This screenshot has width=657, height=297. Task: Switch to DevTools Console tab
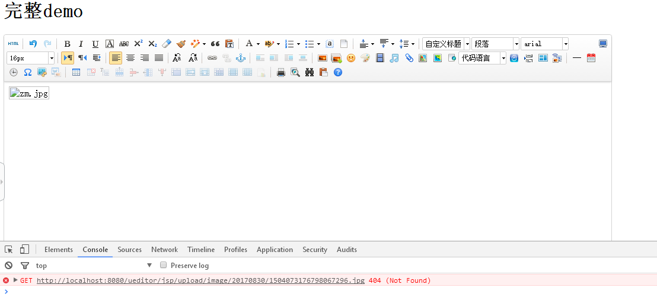coord(95,249)
